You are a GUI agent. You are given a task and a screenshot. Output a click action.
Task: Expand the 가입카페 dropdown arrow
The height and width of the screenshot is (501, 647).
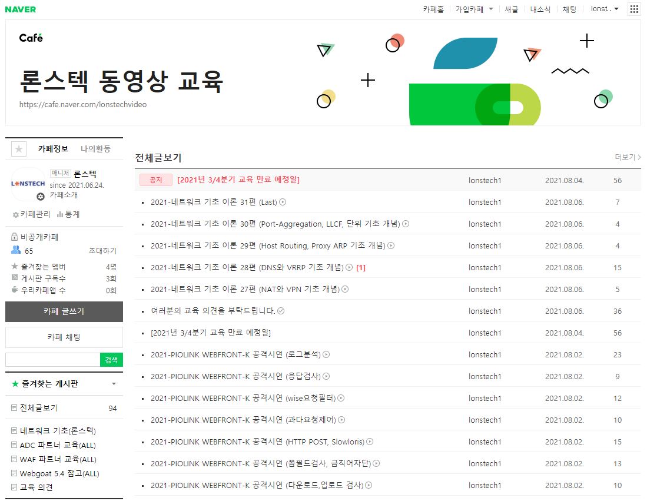tap(491, 9)
